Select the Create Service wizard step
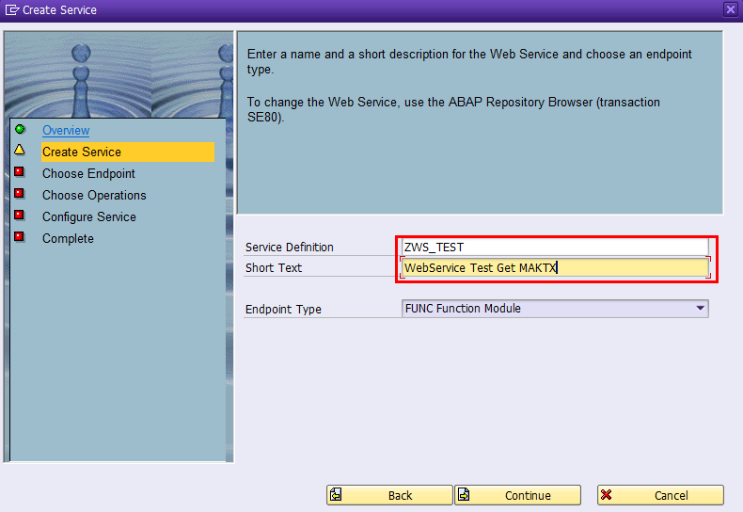Screen dimensions: 743x512 click(128, 152)
